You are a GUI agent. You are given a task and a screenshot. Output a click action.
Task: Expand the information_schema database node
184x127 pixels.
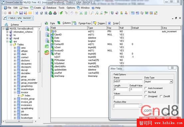[x=7, y=32]
